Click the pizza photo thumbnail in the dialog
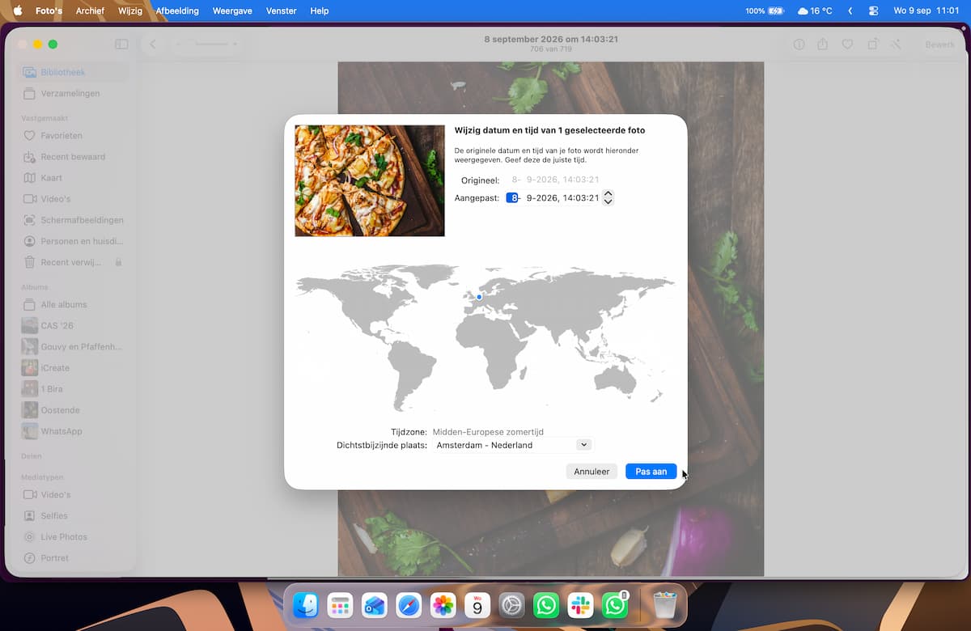Image resolution: width=971 pixels, height=631 pixels. coord(370,180)
